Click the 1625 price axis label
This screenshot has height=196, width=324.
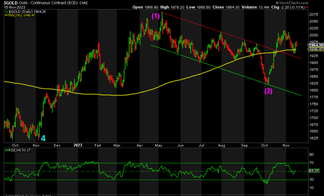pos(314,138)
